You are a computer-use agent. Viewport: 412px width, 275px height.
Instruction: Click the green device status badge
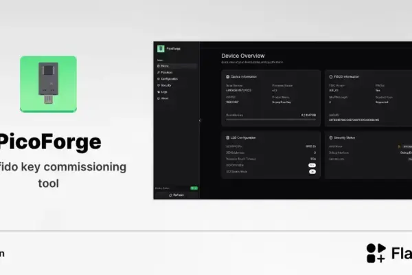[x=194, y=188]
